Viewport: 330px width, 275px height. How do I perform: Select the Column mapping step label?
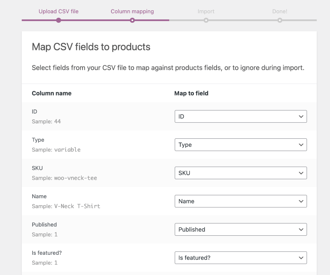click(132, 12)
